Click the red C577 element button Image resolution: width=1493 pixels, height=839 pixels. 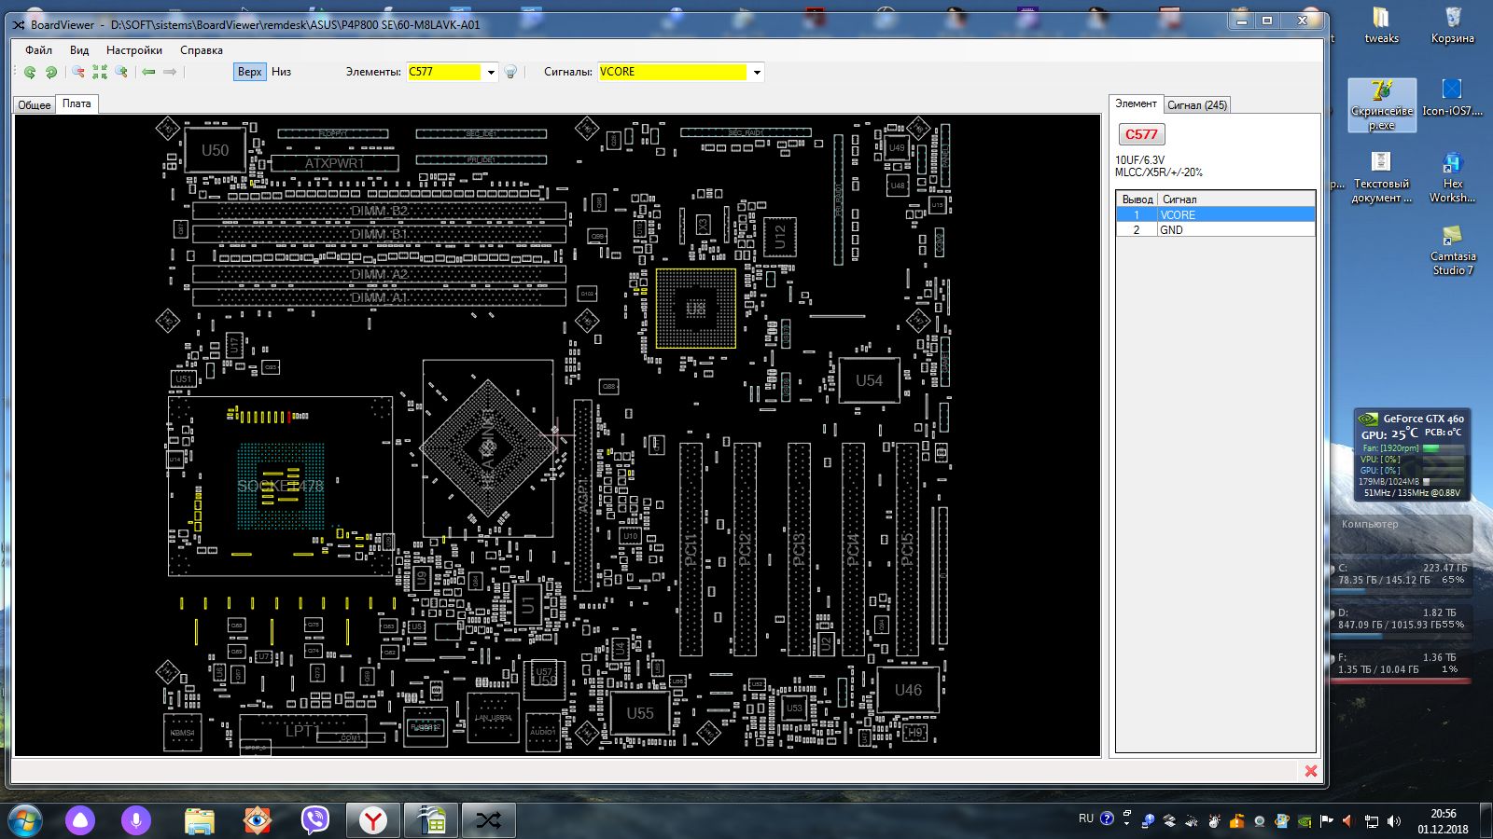click(1140, 134)
